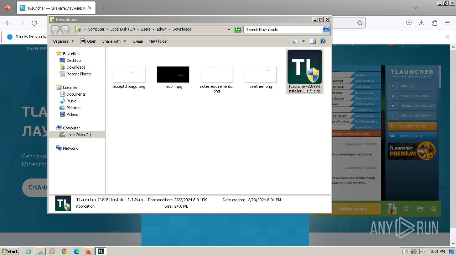The width and height of the screenshot is (456, 256).
Task: Click TLAUNCHER.ORG button on webpage
Action: point(412,126)
